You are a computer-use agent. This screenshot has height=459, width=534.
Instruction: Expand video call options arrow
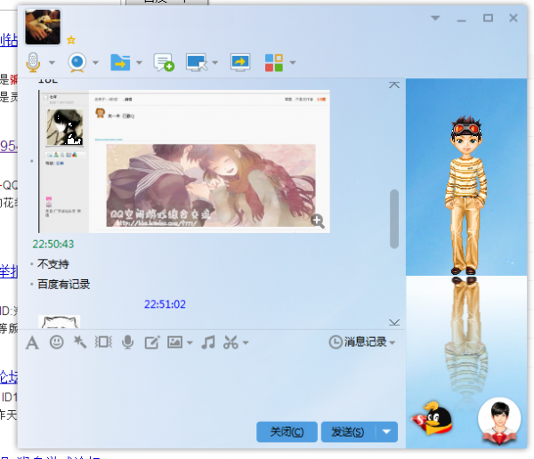(96, 62)
